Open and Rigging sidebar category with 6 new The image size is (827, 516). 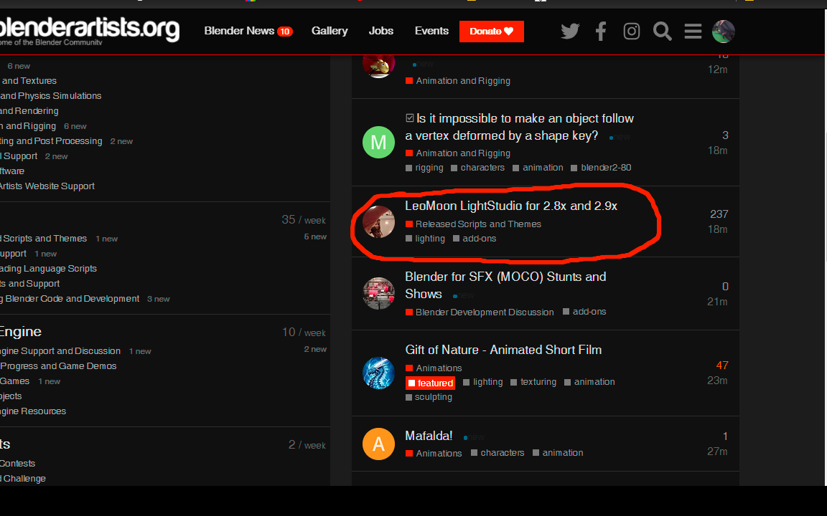pyautogui.click(x=28, y=126)
